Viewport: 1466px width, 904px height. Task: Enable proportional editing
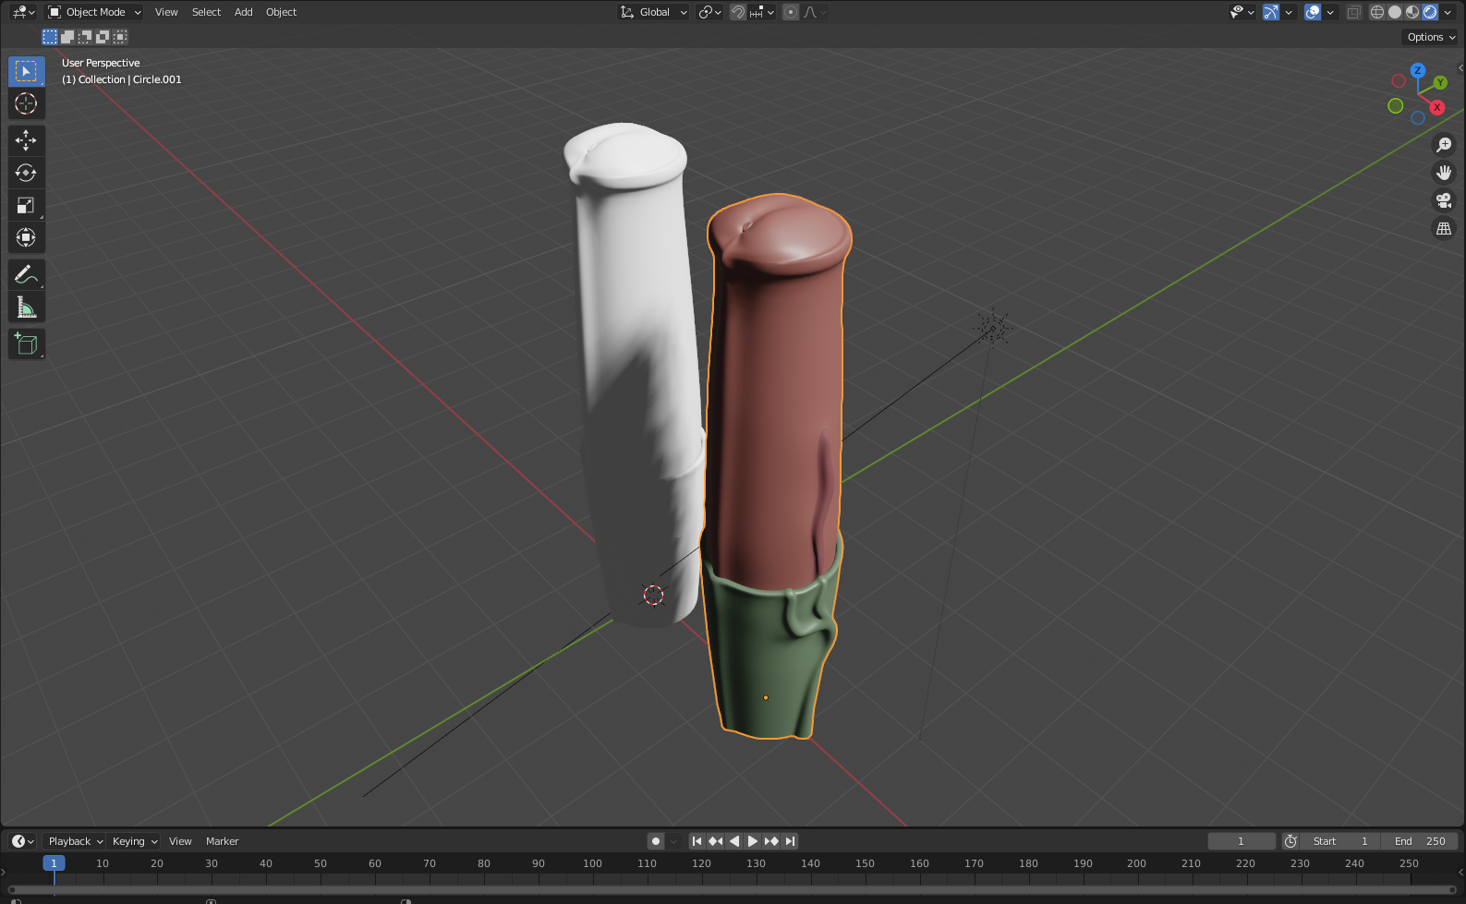tap(791, 12)
